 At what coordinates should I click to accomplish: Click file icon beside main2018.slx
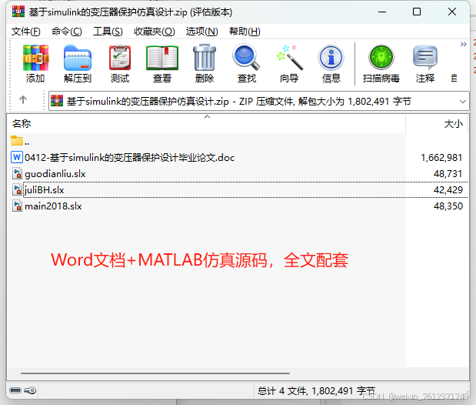[18, 206]
